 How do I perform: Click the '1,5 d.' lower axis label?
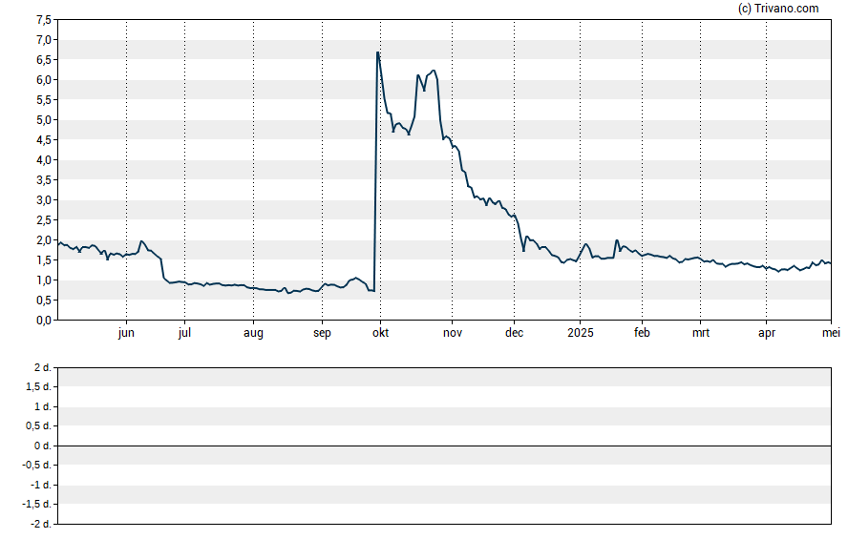(x=38, y=386)
